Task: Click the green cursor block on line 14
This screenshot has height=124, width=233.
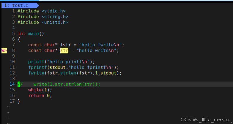Action: tap(19, 84)
